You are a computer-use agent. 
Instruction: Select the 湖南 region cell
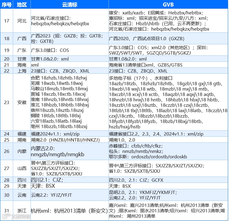pos(22,140)
